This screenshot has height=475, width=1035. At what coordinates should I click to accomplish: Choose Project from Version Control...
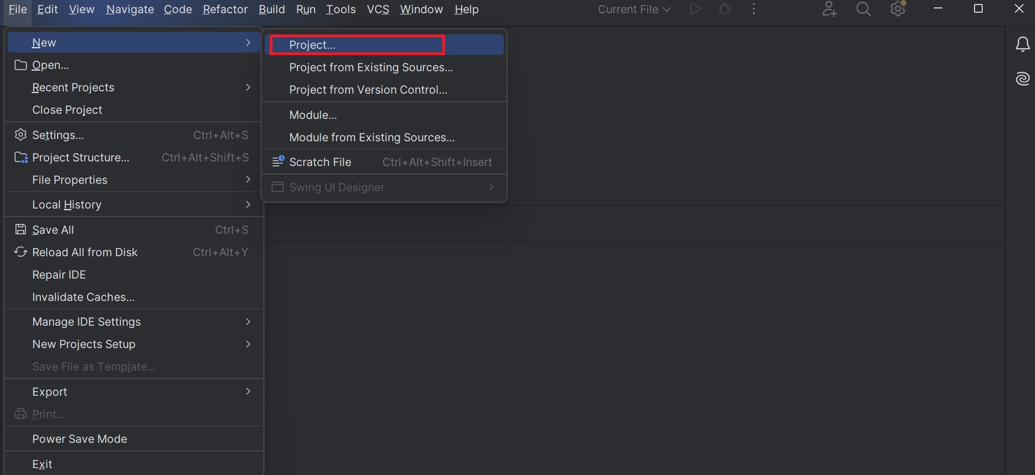[x=368, y=90]
